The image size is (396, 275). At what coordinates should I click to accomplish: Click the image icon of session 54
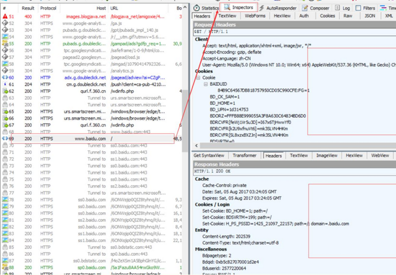(5, 37)
